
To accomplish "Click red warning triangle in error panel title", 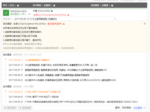I will click(64, 24).
